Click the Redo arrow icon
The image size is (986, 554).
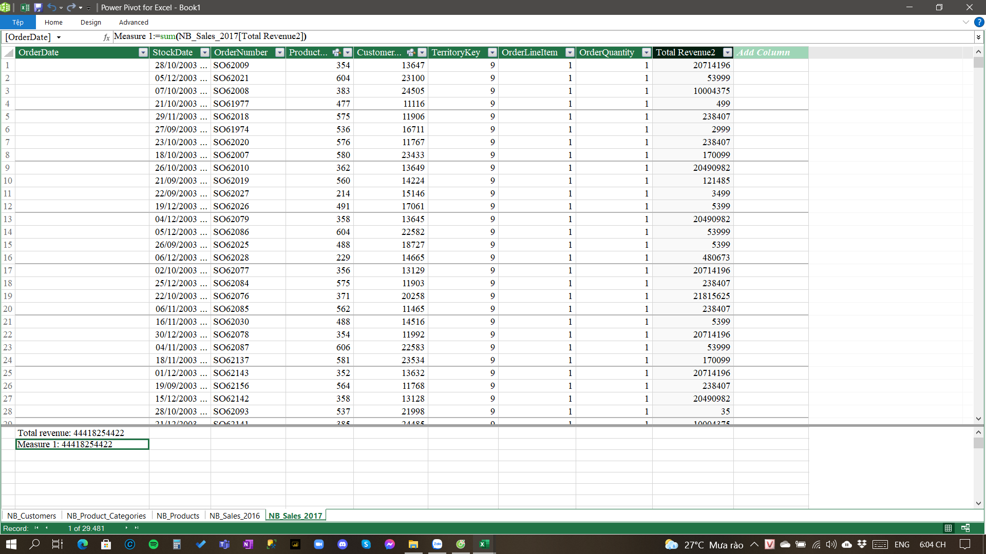(71, 7)
